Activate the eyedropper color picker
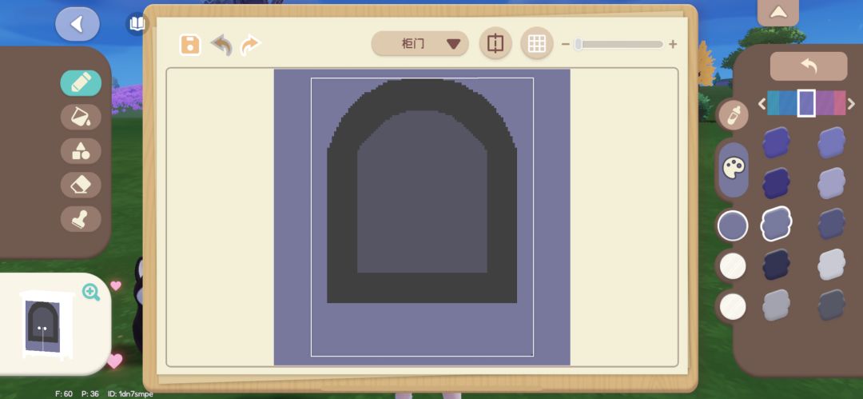Viewport: 863px width, 399px height. pyautogui.click(x=734, y=115)
